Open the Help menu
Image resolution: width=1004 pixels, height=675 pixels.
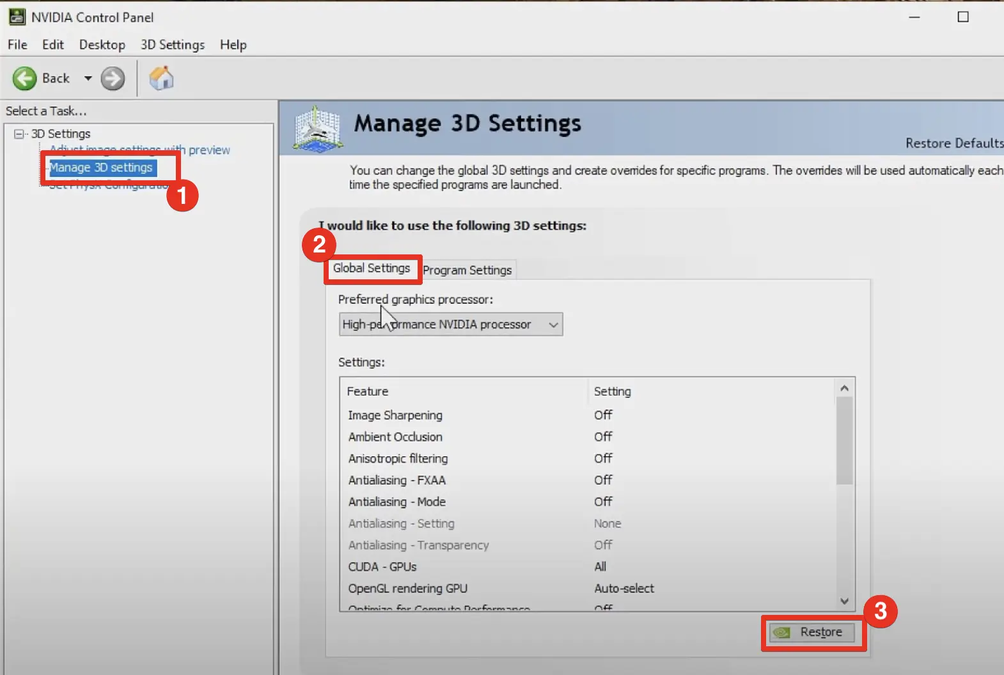coord(233,45)
